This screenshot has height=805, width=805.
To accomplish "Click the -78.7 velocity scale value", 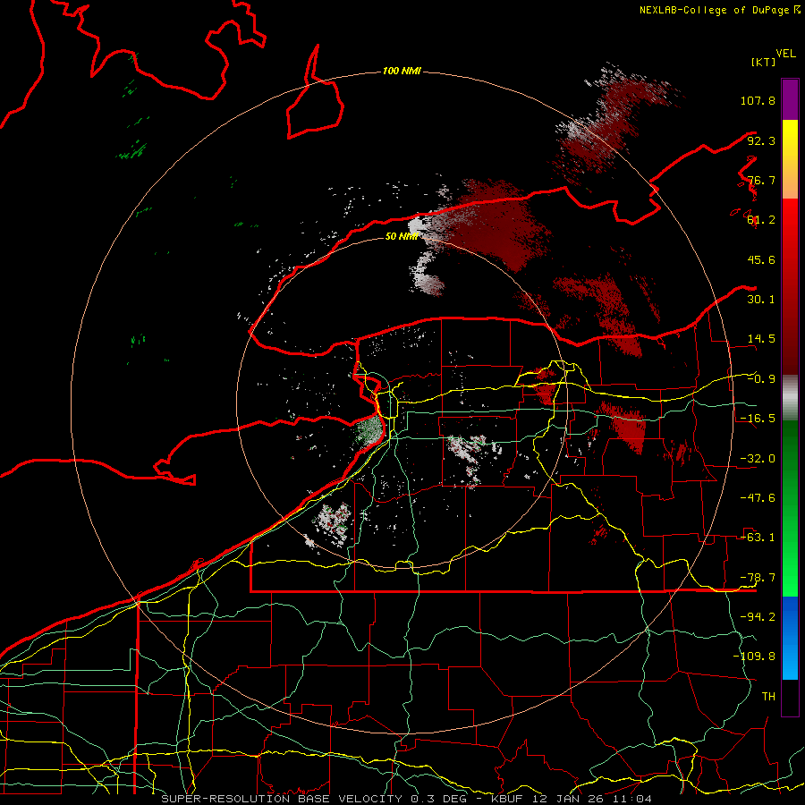I will point(758,578).
